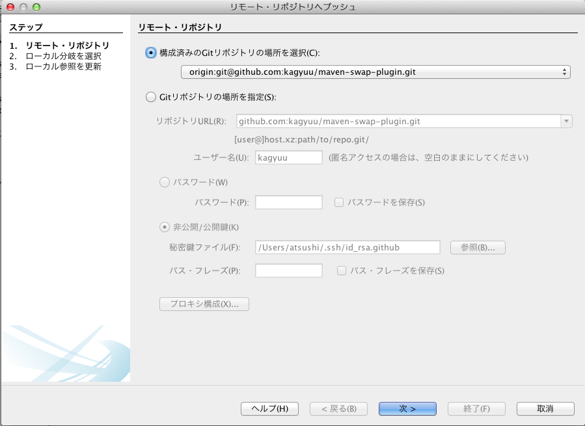Choose the password (W) authentication radio button

coord(165,182)
